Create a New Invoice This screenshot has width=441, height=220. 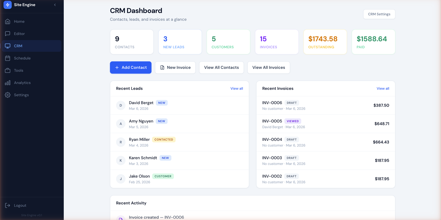175,67
